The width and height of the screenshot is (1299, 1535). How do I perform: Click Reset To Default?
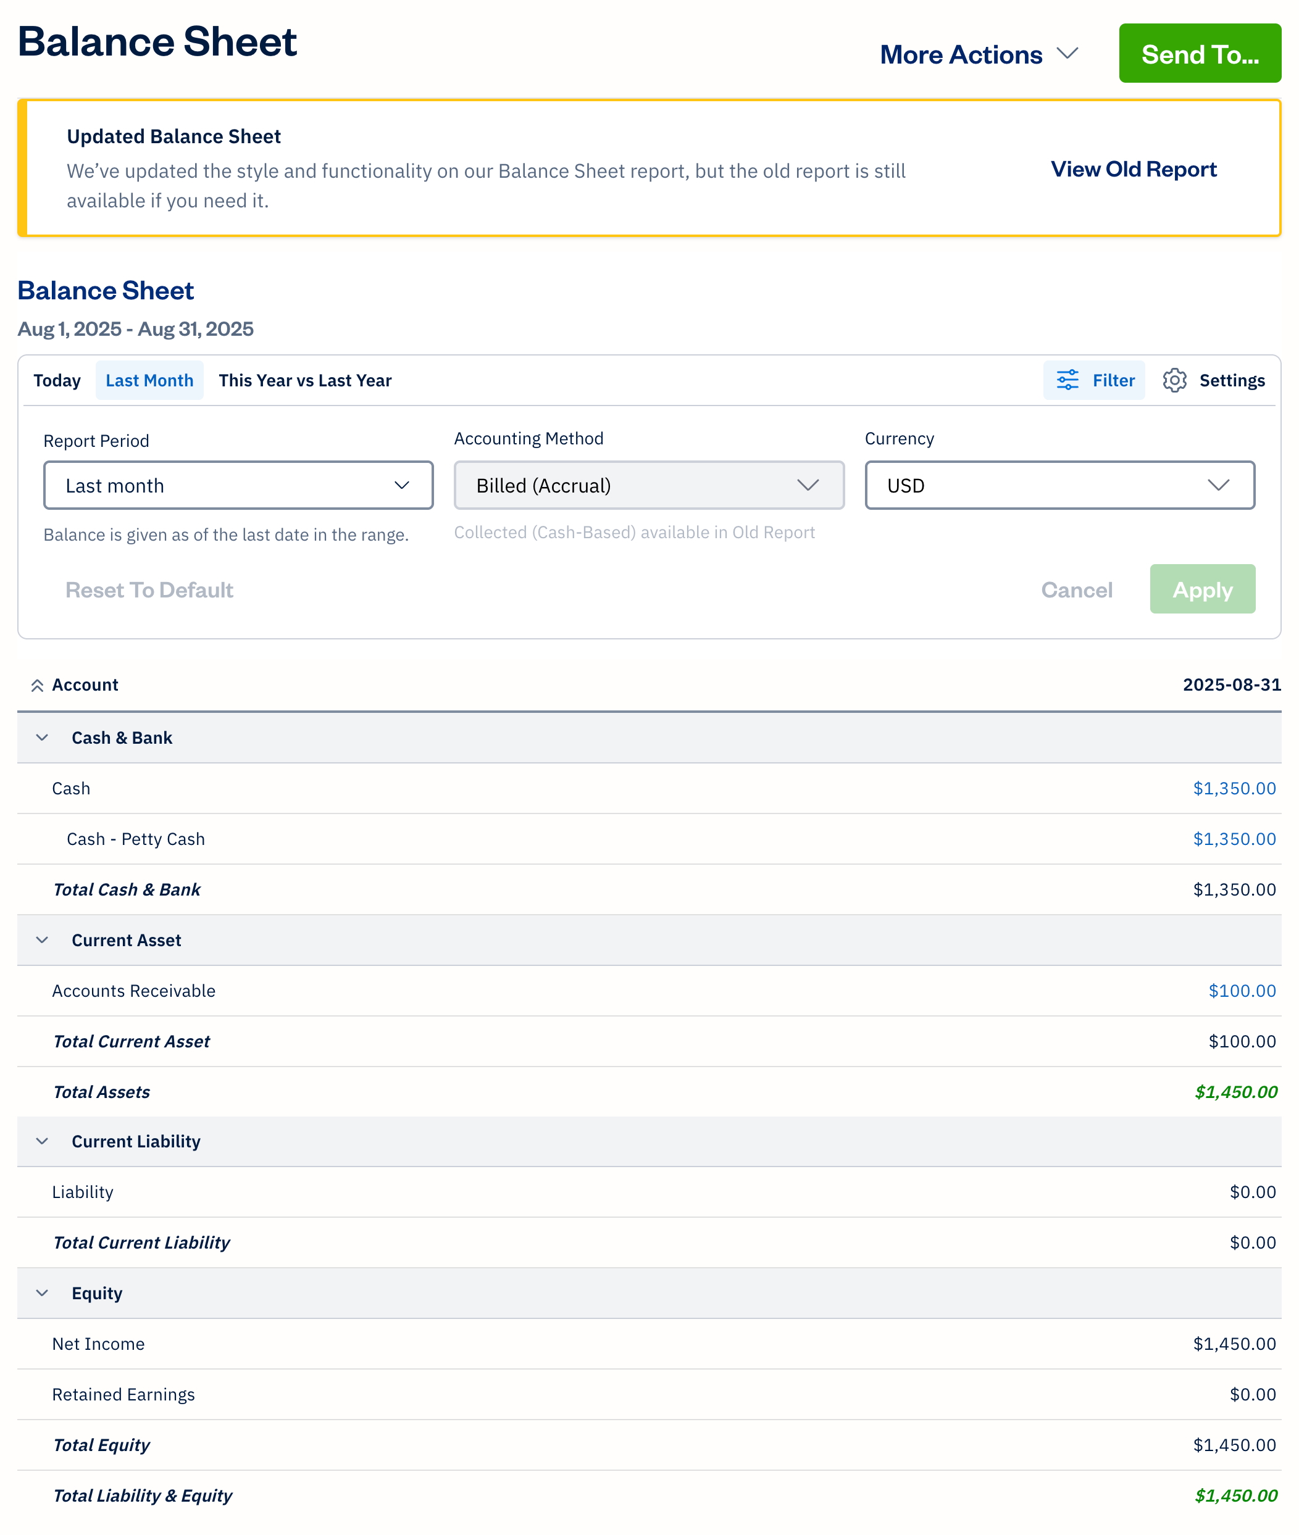pos(149,589)
